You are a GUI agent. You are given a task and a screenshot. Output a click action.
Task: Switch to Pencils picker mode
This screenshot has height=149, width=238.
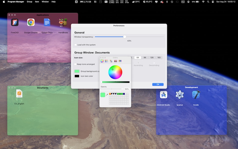(120, 61)
